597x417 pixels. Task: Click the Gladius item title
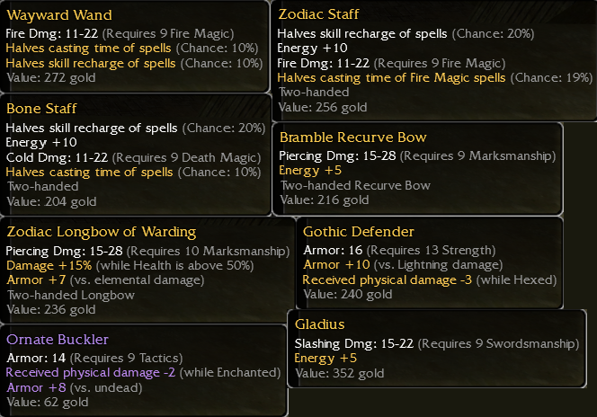[319, 324]
